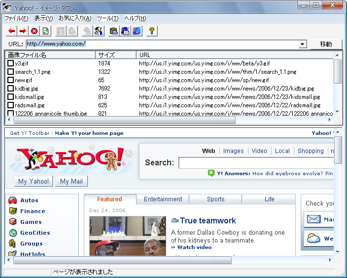Image resolution: width=347 pixels, height=278 pixels.
Task: Click the Finance icon in the sidebar
Action: (x=13, y=211)
